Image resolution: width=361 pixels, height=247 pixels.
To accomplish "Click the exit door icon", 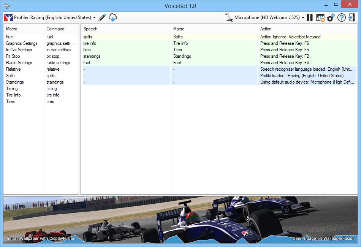I will pyautogui.click(x=352, y=17).
